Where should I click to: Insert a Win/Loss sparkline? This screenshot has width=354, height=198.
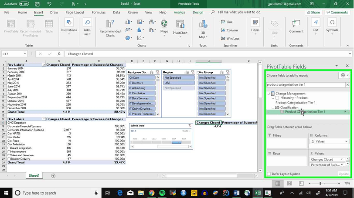(x=230, y=39)
